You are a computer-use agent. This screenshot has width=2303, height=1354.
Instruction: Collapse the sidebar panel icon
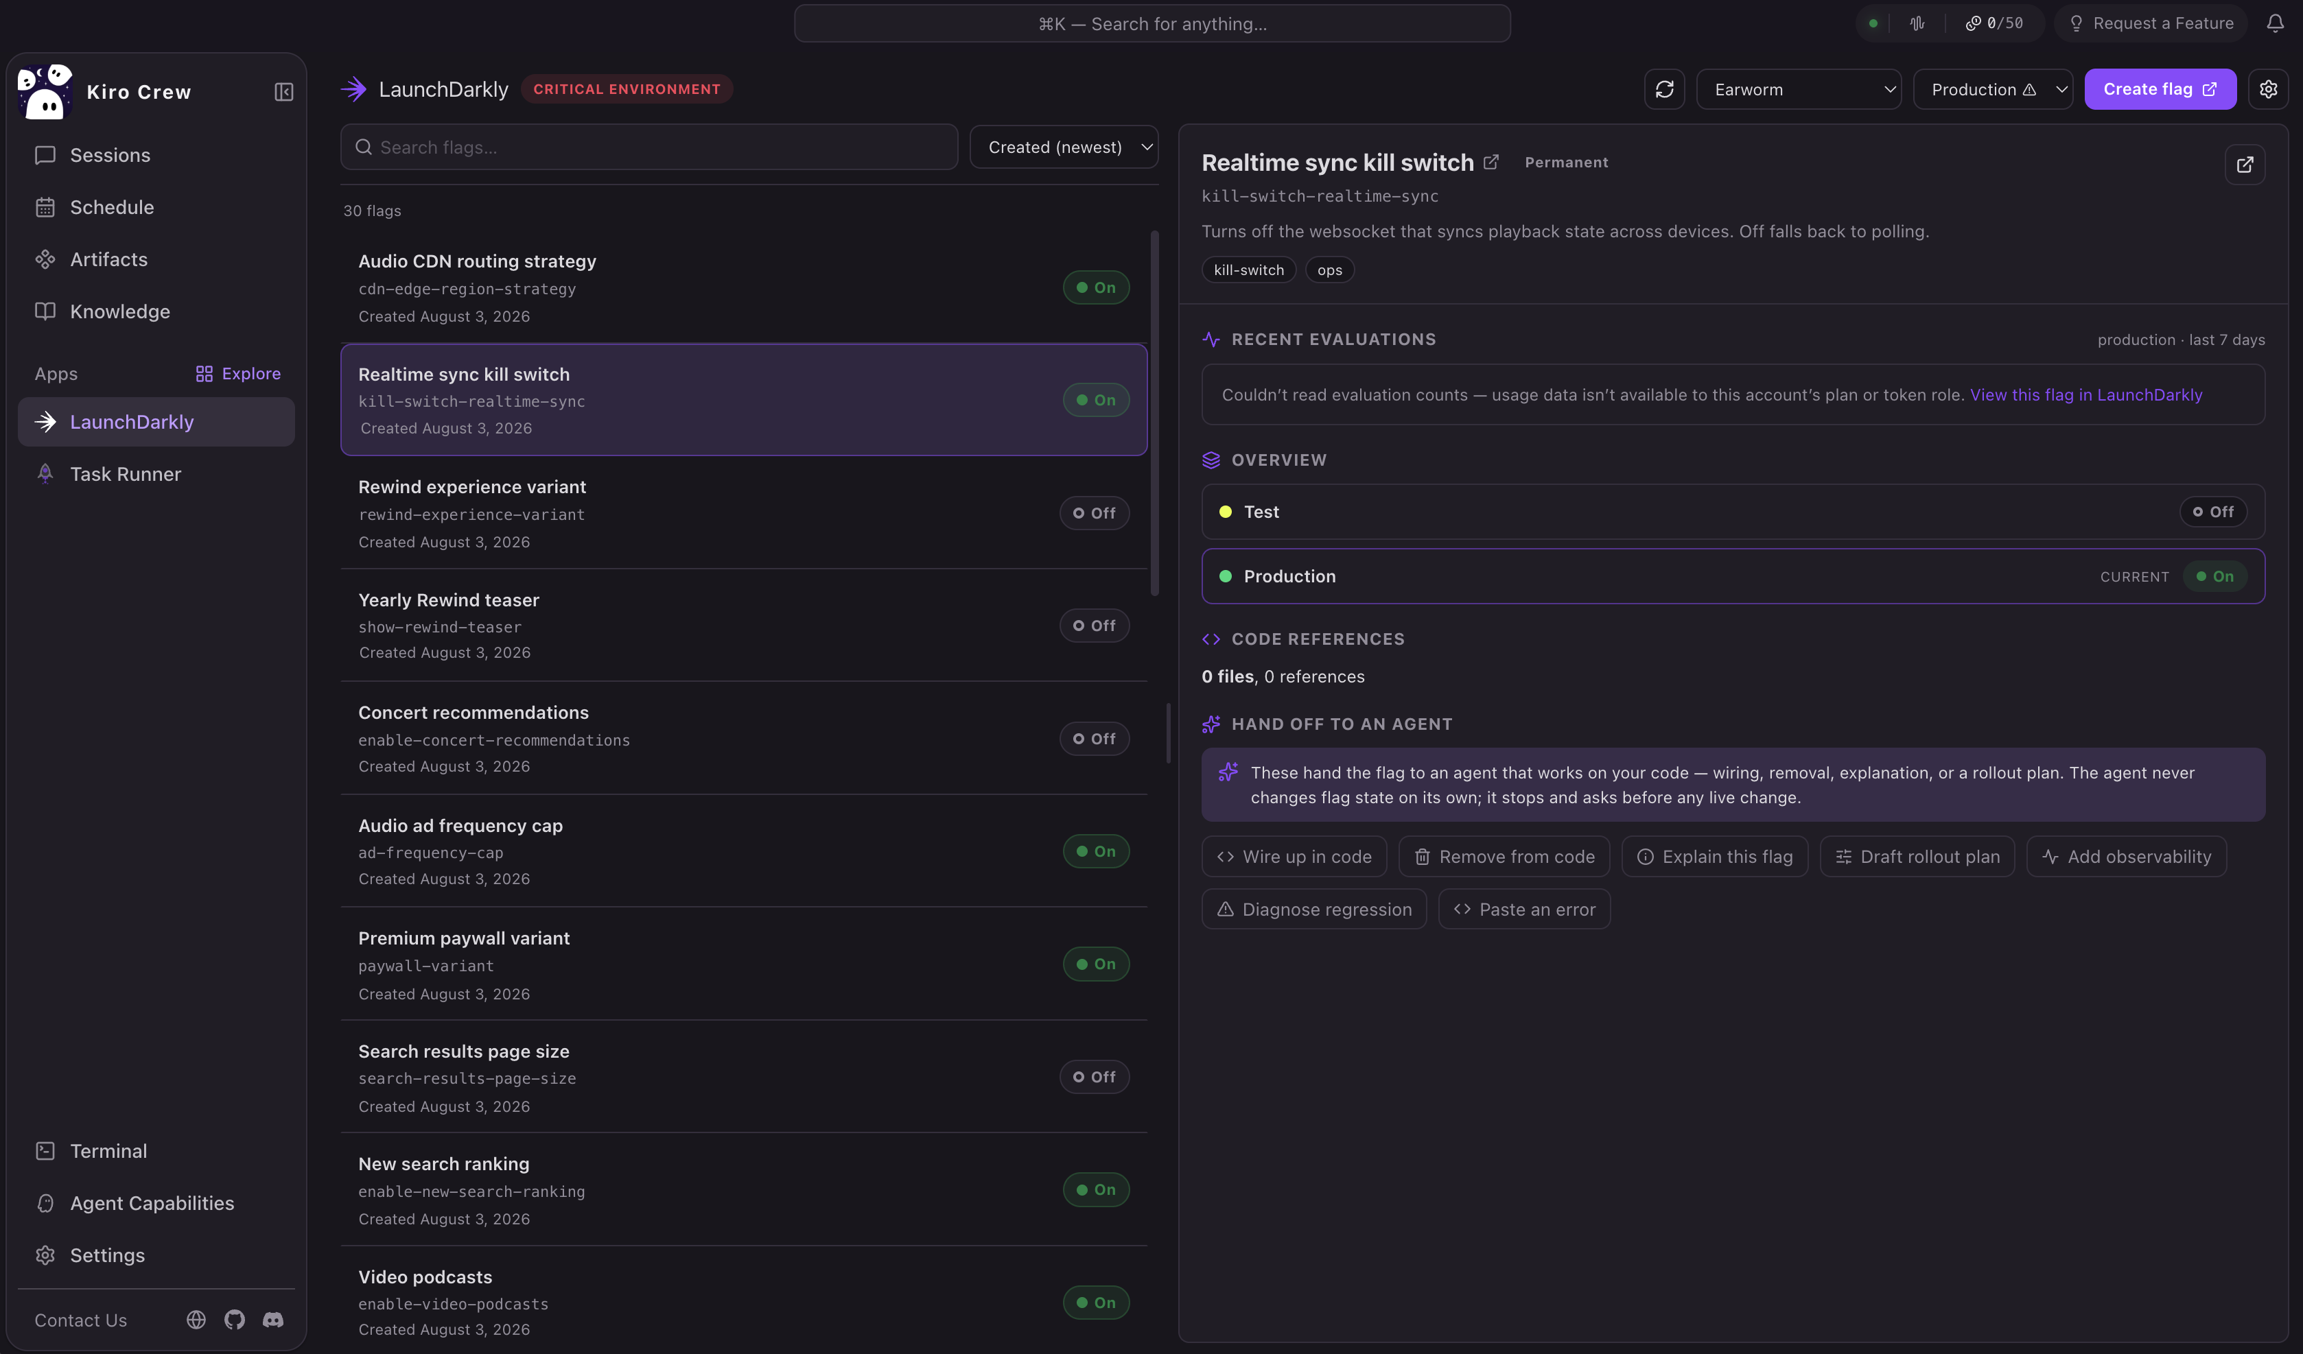tap(283, 93)
